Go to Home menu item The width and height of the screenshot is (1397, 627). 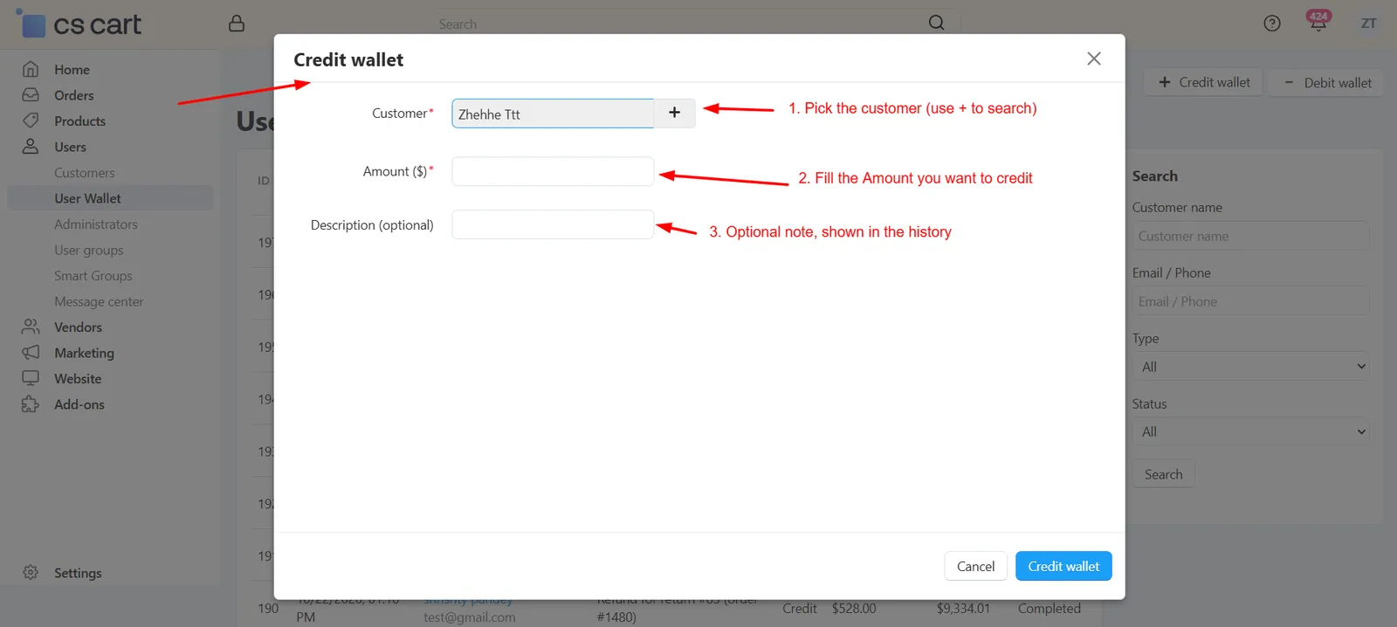coord(72,70)
